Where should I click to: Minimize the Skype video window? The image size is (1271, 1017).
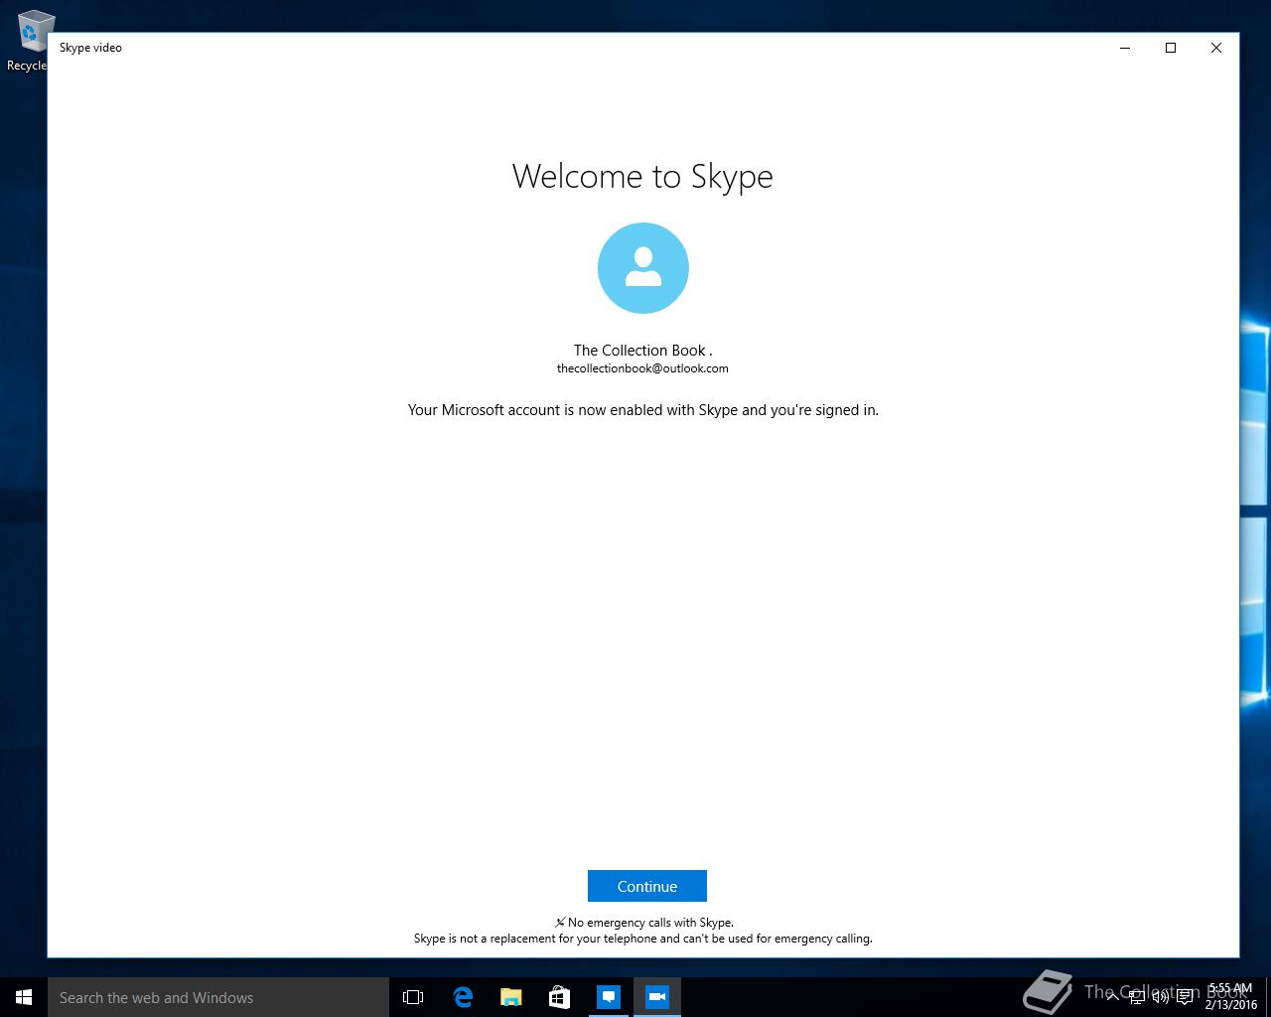1125,48
